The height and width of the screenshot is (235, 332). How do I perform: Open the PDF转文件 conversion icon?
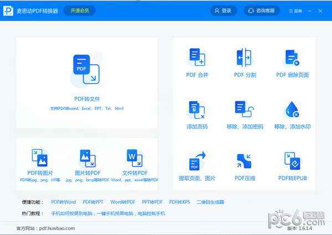click(x=86, y=69)
